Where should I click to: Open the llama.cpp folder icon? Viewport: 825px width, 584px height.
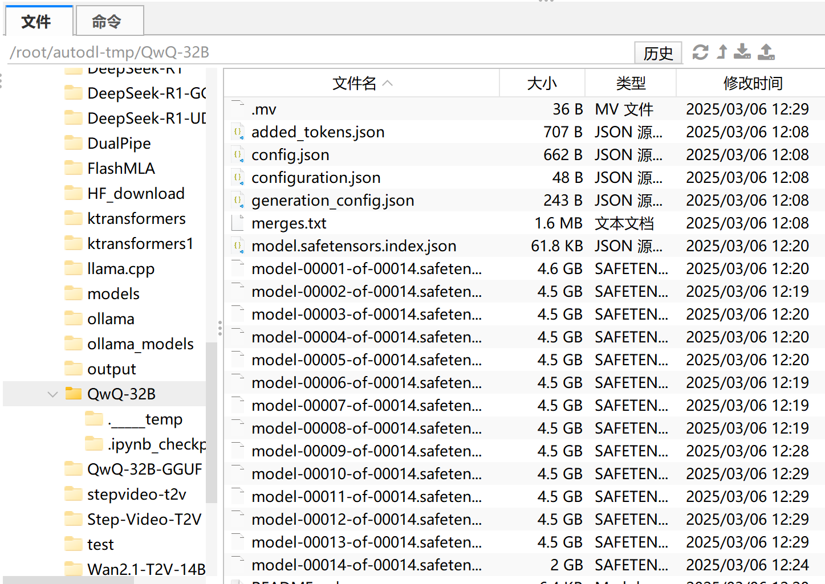(74, 268)
